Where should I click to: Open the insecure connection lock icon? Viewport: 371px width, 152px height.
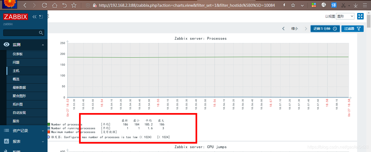(95, 5)
